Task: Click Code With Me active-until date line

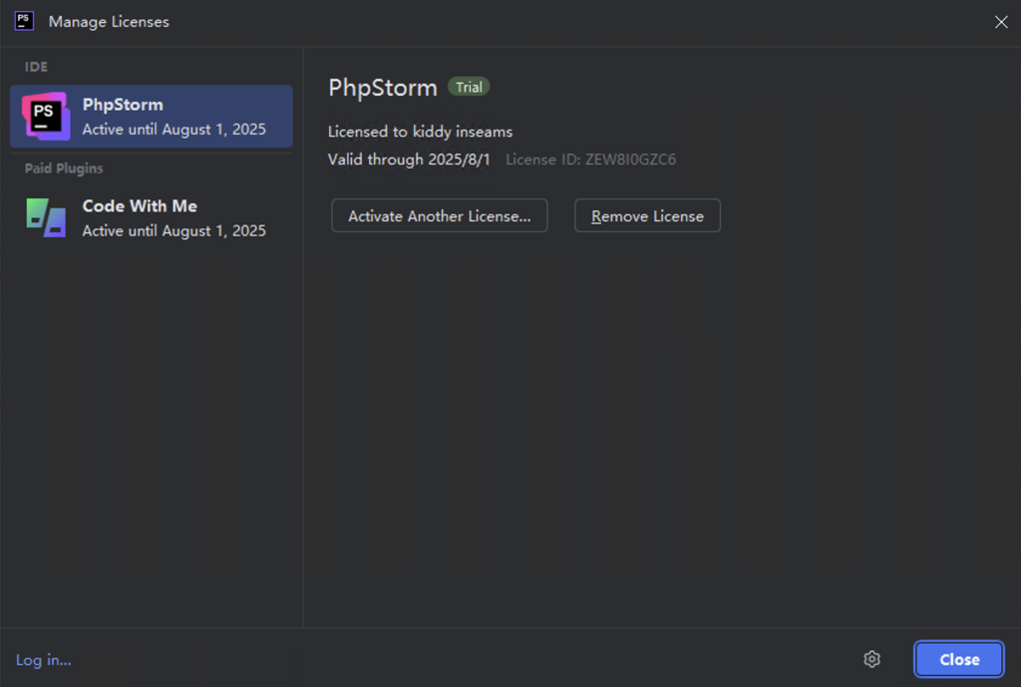Action: [x=173, y=231]
